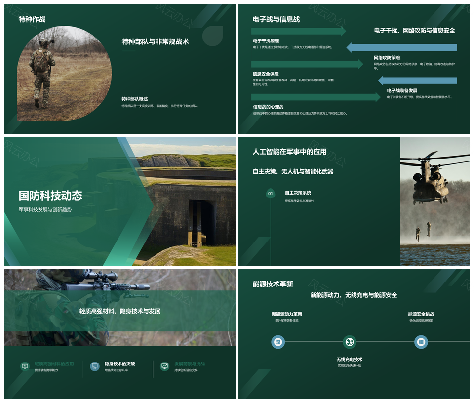
Task: Click the 电子战与信息战 slide heading
Action: tap(276, 19)
